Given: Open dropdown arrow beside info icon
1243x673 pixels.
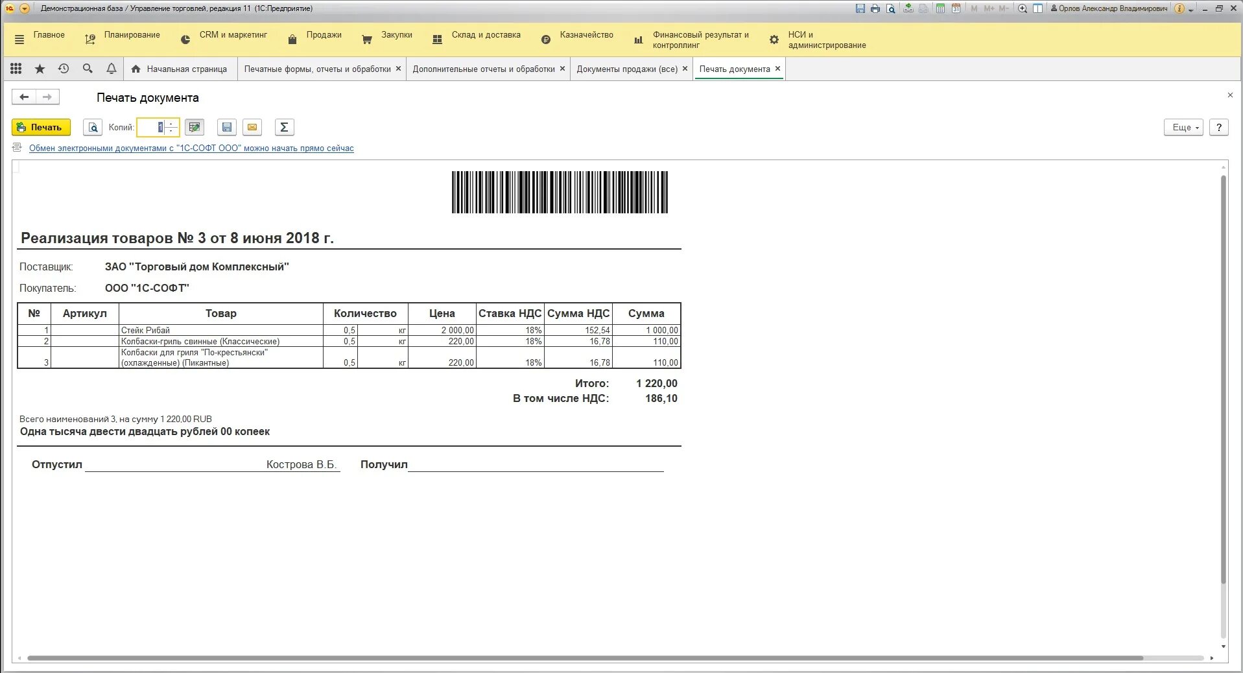Looking at the screenshot, I should 1191,10.
